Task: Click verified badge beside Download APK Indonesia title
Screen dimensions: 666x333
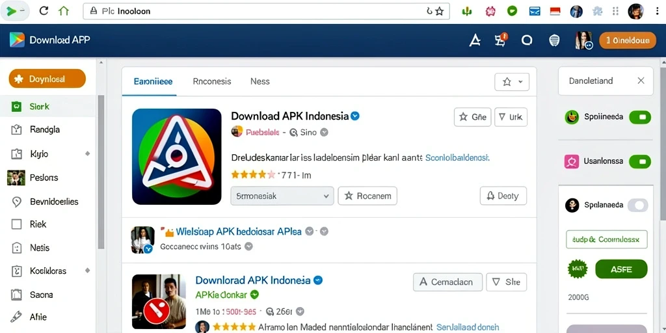Action: point(355,116)
